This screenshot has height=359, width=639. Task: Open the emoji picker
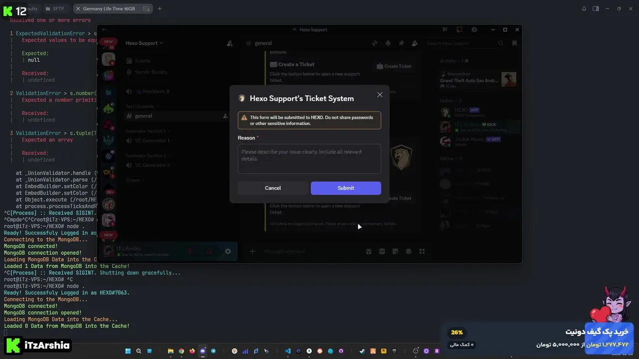point(409,252)
